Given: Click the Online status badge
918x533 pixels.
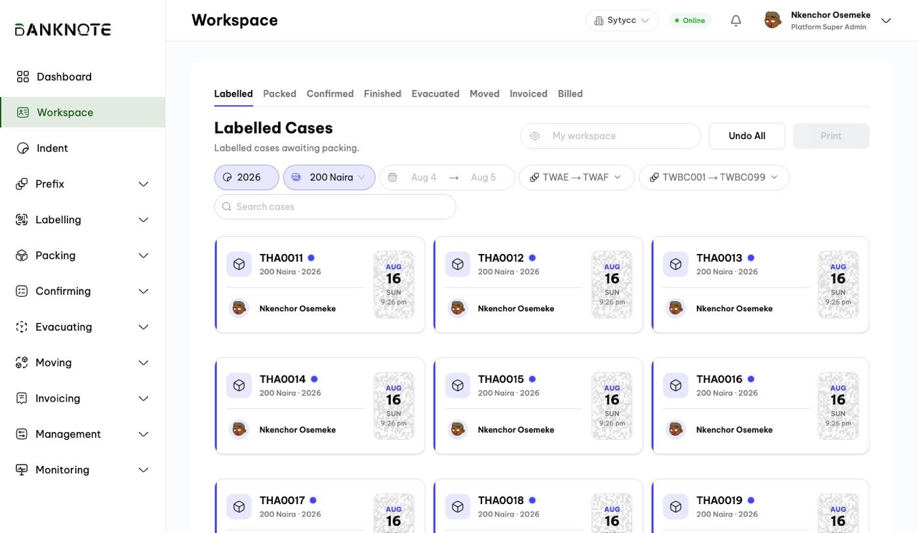Looking at the screenshot, I should tap(690, 20).
